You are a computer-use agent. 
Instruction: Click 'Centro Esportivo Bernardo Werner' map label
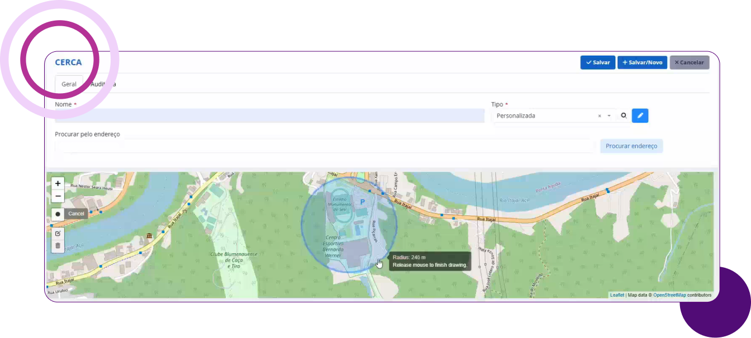332,246
